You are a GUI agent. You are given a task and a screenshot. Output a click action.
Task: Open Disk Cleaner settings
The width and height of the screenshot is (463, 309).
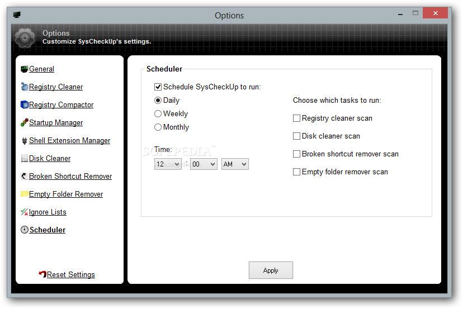click(50, 159)
